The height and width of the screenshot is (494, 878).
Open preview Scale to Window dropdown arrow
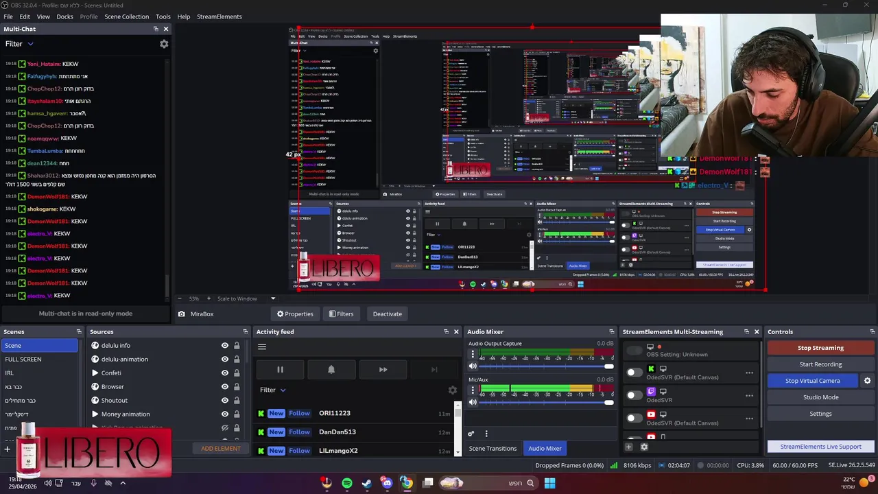(x=273, y=298)
